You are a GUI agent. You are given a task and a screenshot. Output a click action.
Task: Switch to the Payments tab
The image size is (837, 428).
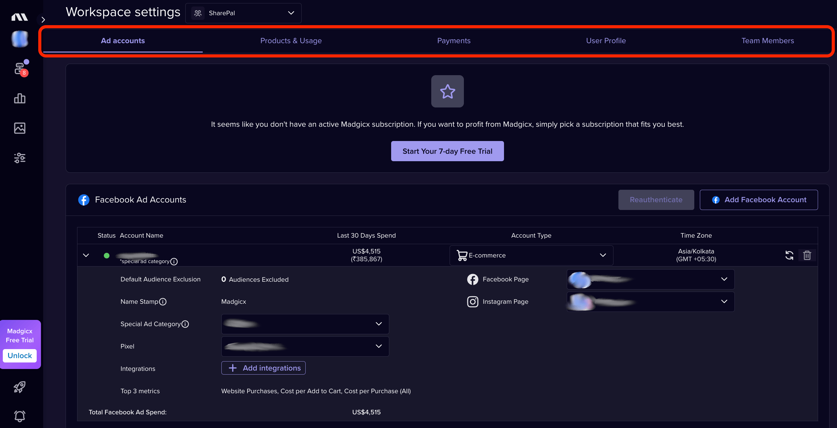454,41
